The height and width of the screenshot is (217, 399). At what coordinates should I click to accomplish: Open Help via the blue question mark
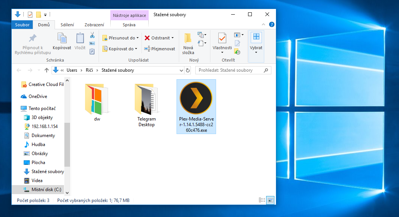pyautogui.click(x=272, y=25)
